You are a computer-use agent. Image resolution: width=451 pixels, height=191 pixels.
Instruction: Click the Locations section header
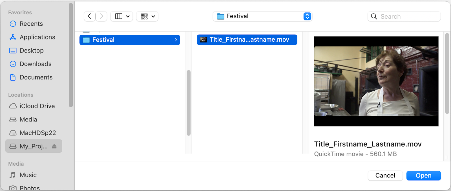point(21,95)
